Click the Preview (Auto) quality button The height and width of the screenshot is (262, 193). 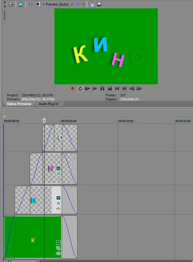(57, 4)
